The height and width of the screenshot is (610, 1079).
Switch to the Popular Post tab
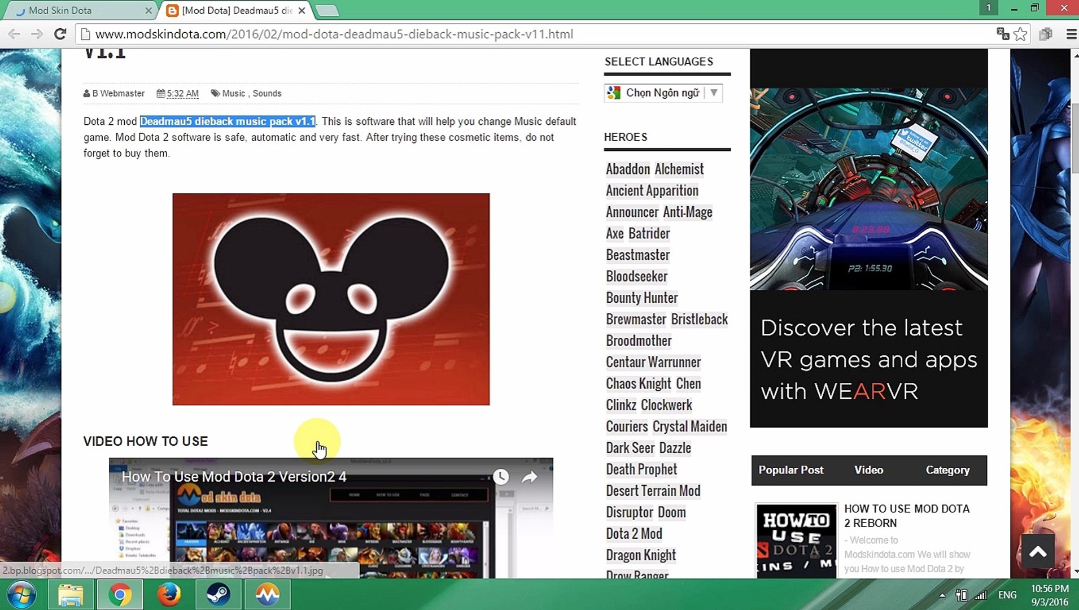790,470
